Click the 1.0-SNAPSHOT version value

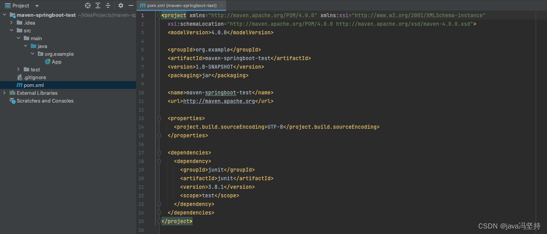[x=214, y=67]
